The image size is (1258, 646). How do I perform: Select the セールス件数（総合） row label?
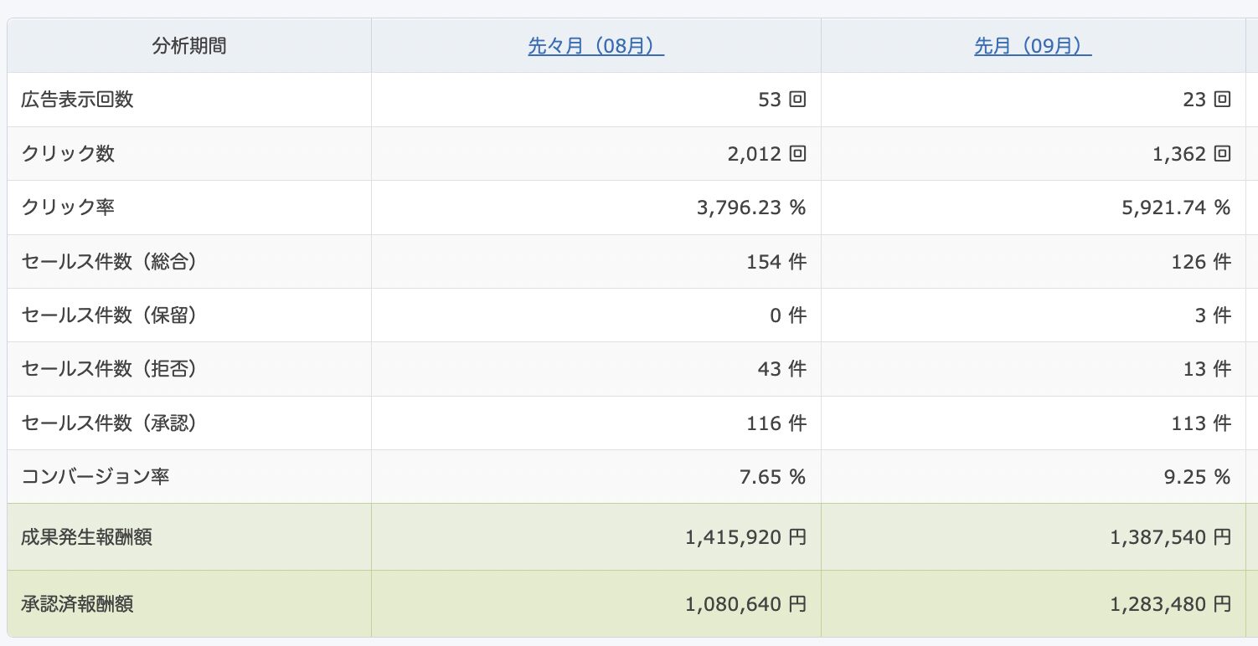click(x=110, y=262)
